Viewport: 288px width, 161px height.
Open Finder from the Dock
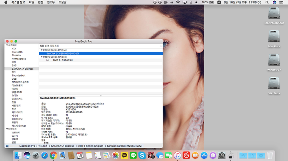(x=18, y=155)
